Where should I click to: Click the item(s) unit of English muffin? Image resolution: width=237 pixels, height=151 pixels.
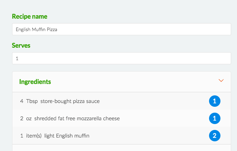(34, 136)
